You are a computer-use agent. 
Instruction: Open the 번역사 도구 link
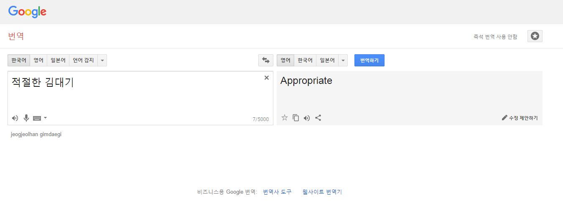277,192
